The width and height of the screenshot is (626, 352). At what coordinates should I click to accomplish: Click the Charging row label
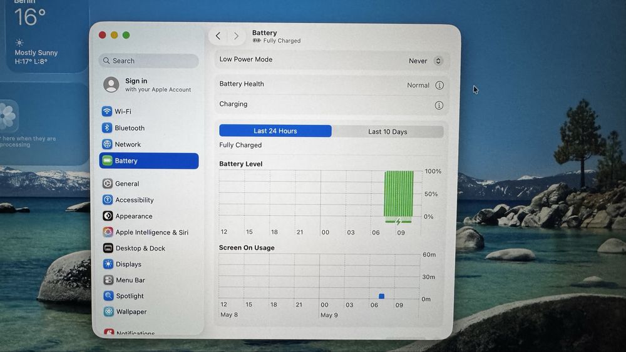click(233, 104)
